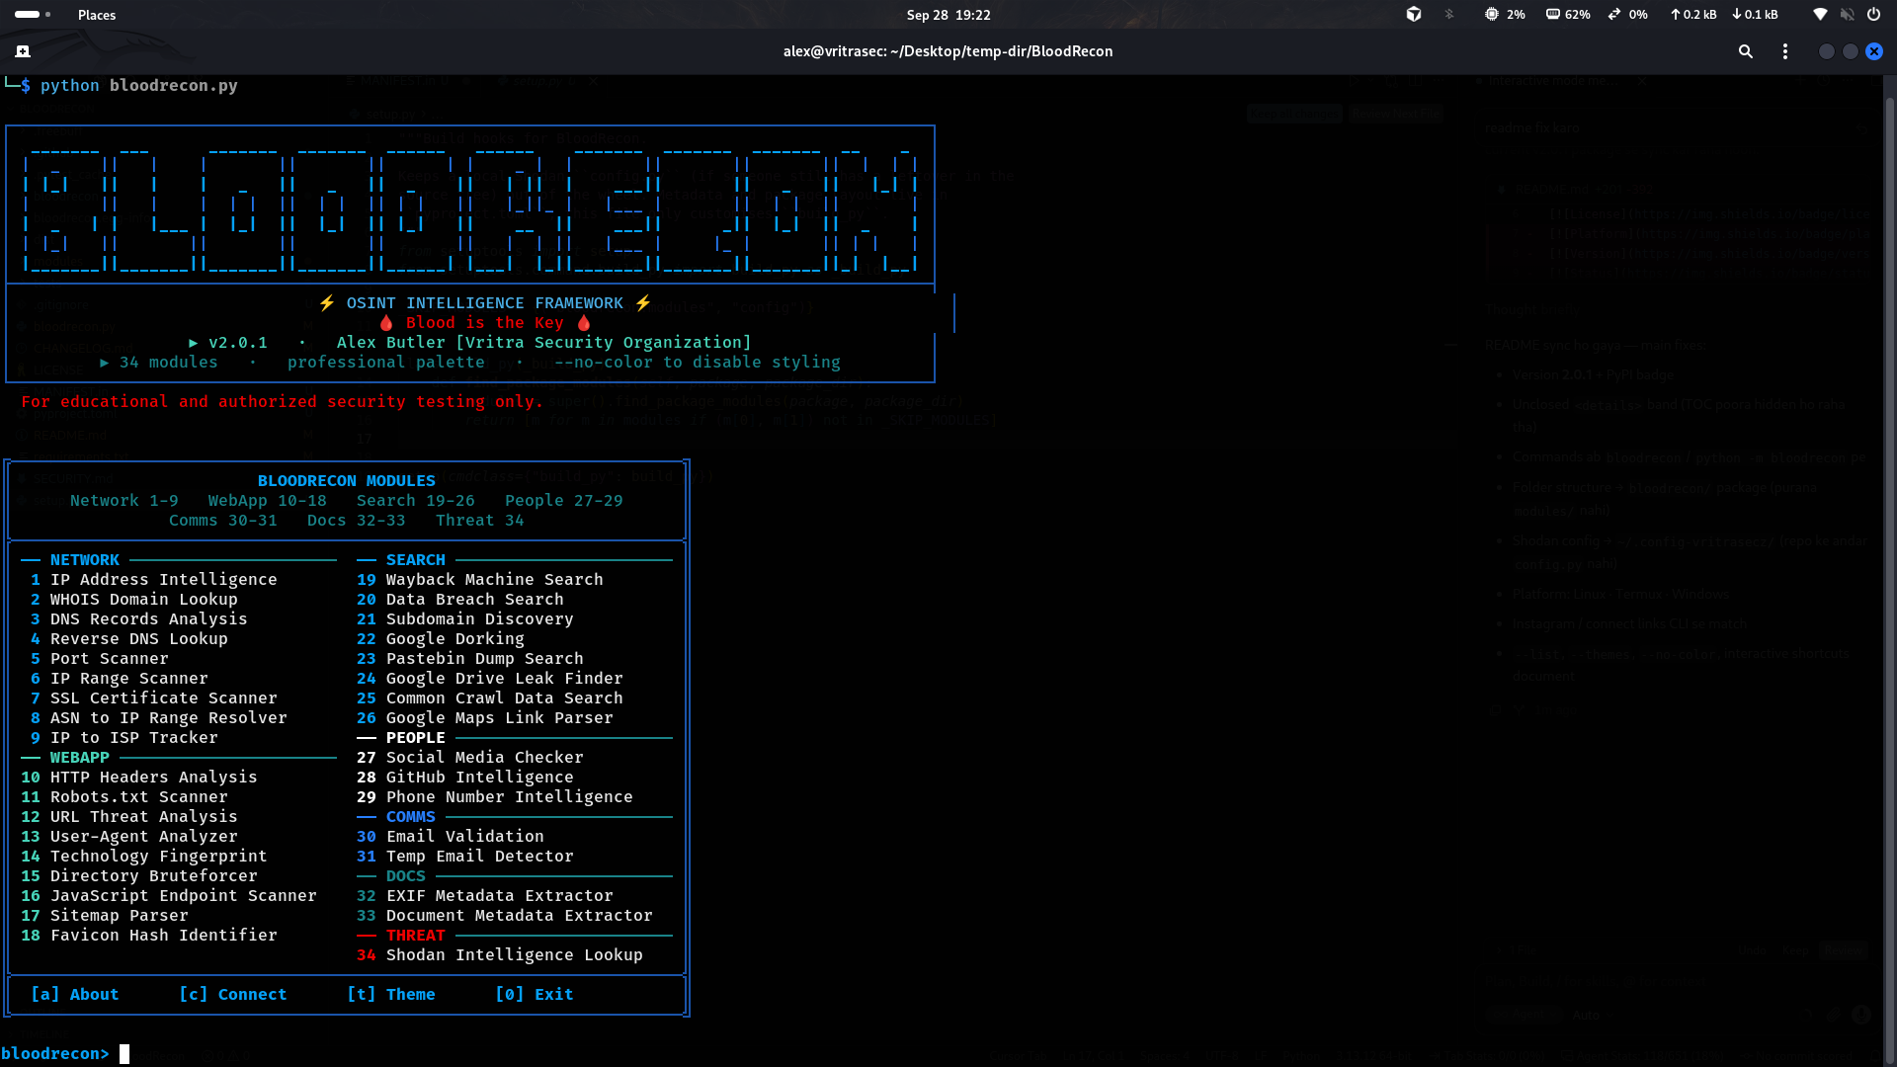
Task: Open the terminal search icon
Action: (1746, 51)
